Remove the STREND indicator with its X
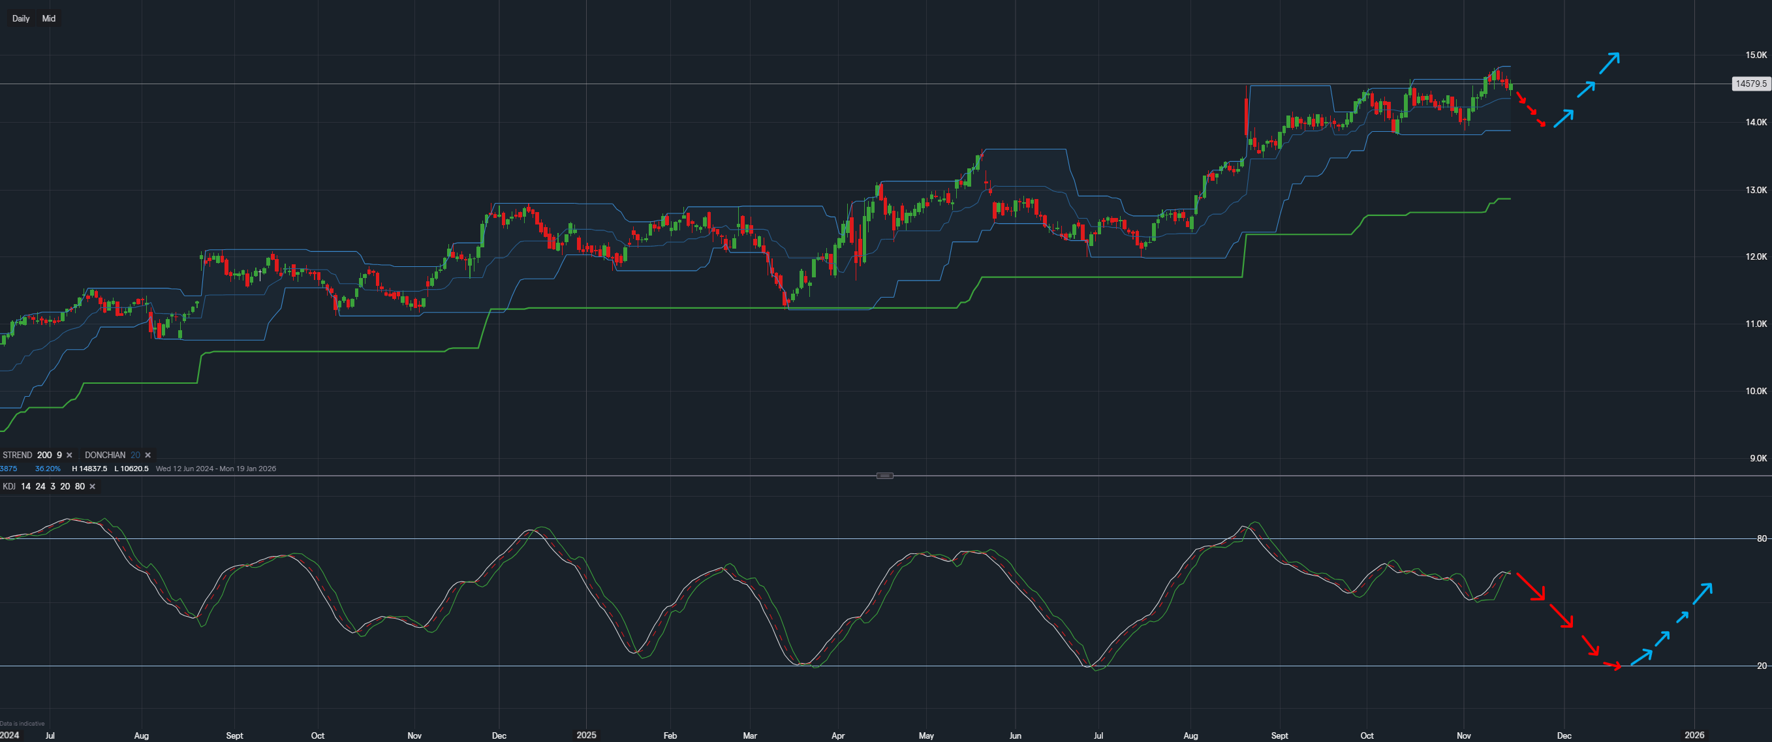The image size is (1772, 742). [69, 456]
